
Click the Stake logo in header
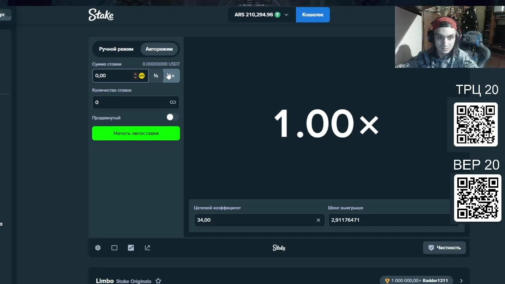click(x=101, y=15)
